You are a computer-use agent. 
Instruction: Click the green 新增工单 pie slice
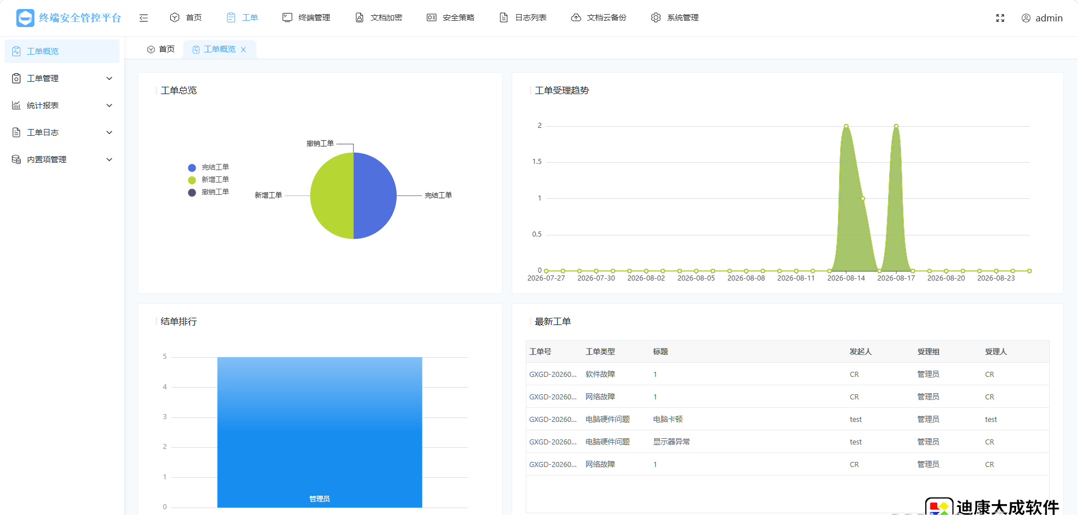(332, 196)
